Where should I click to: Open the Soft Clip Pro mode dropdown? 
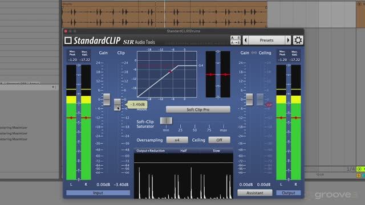(198, 109)
